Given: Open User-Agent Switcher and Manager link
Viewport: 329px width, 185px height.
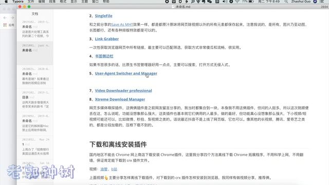Looking at the screenshot, I should click(126, 73).
